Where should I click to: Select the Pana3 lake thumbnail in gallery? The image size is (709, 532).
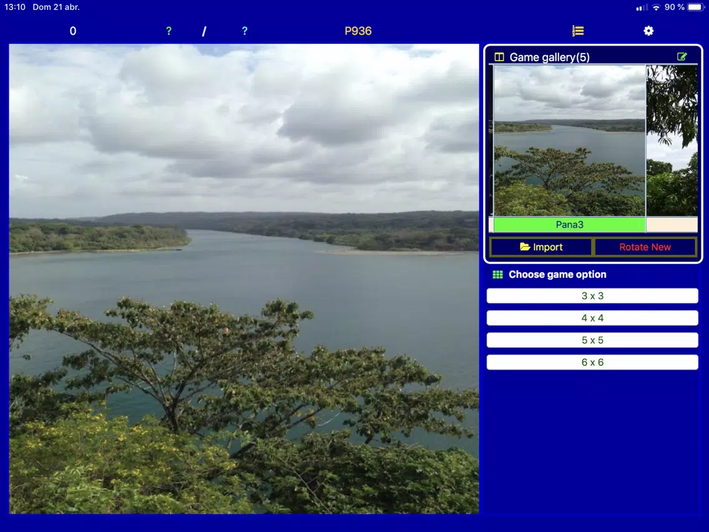569,140
